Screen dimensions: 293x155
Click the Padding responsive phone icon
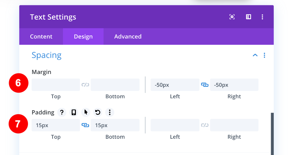tap(74, 112)
